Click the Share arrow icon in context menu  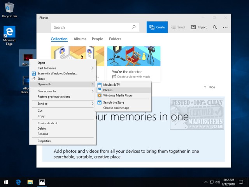pyautogui.click(x=33, y=79)
